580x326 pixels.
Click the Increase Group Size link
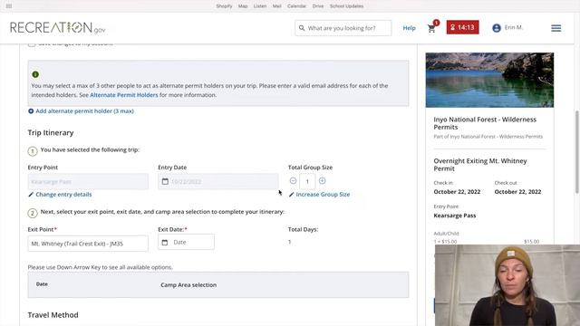323,195
